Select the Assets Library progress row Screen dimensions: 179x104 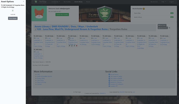pos(154,17)
